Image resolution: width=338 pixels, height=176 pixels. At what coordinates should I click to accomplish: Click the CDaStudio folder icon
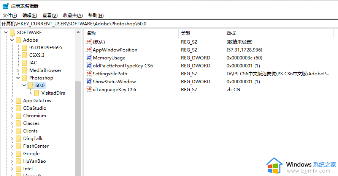click(18, 108)
